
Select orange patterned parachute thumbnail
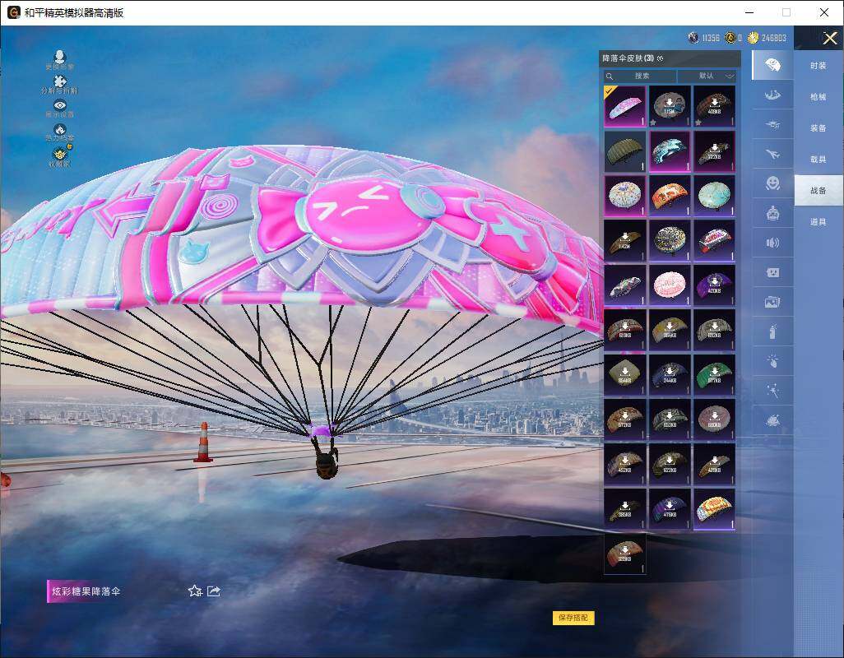670,196
